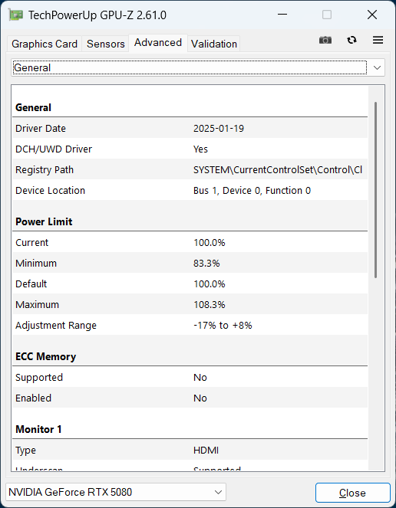Select the monitor Type label
Screen dimensions: 396x508
25,451
